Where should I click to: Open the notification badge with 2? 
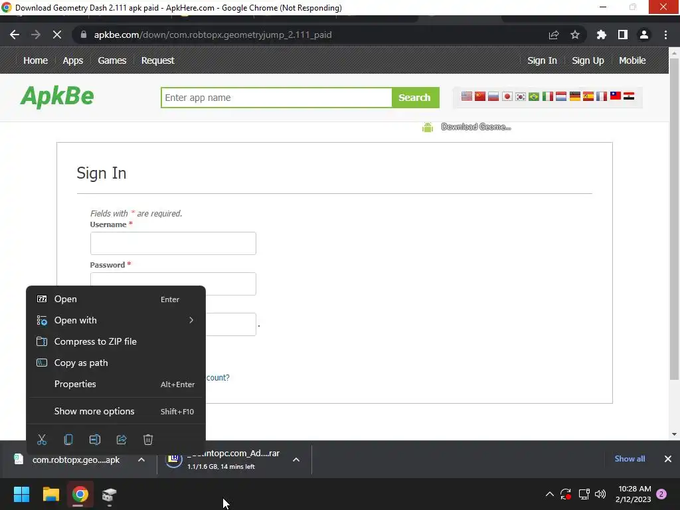[x=661, y=494]
